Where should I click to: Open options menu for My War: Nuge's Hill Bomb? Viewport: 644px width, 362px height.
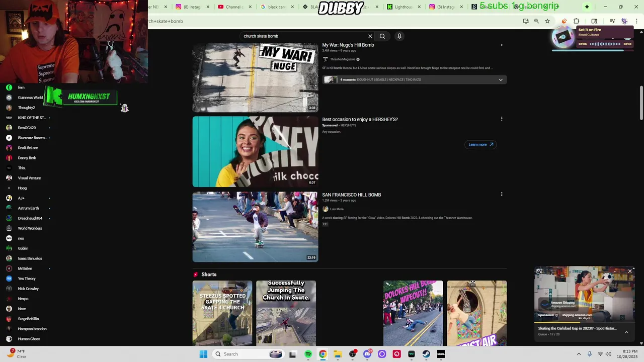pos(502,45)
